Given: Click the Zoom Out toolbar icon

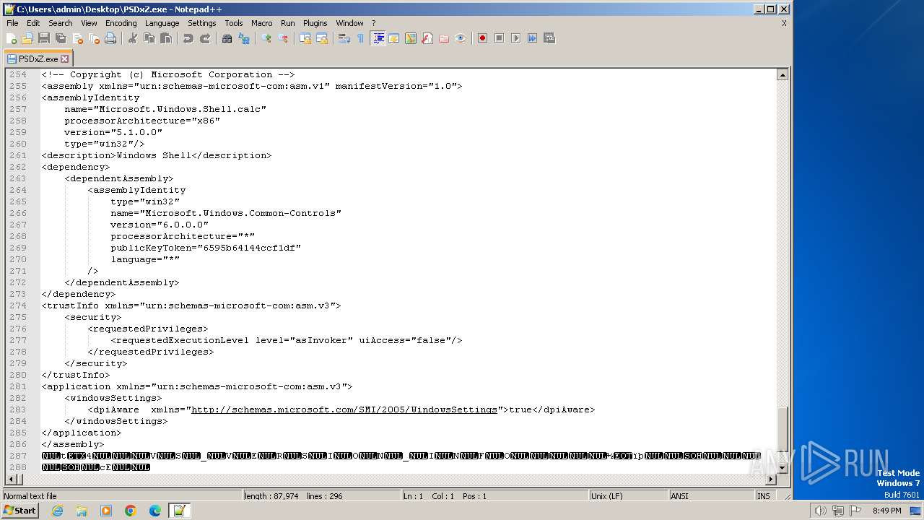Looking at the screenshot, I should pyautogui.click(x=283, y=38).
